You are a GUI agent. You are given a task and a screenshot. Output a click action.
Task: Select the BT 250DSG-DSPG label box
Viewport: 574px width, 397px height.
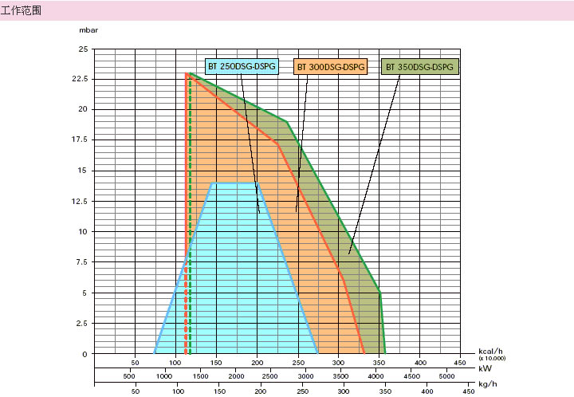pos(242,67)
